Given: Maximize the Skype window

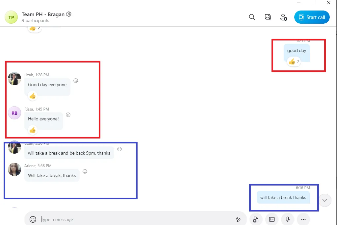Looking at the screenshot, I should pyautogui.click(x=314, y=3).
